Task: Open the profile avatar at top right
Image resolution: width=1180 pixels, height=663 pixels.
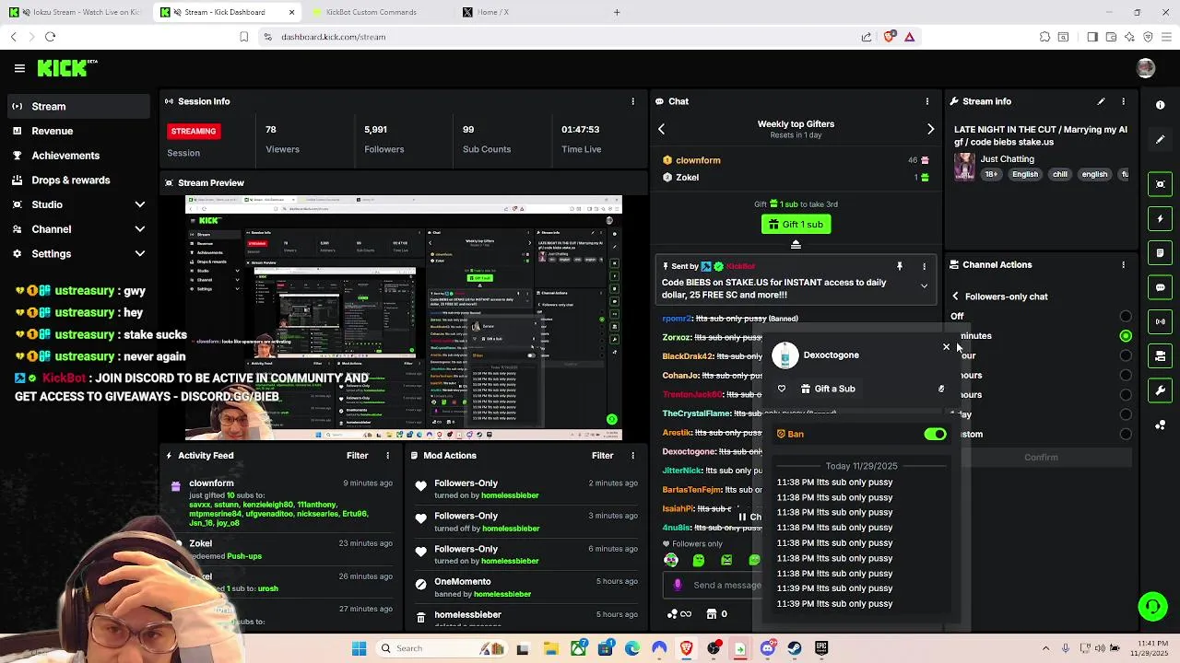Action: click(x=1146, y=68)
